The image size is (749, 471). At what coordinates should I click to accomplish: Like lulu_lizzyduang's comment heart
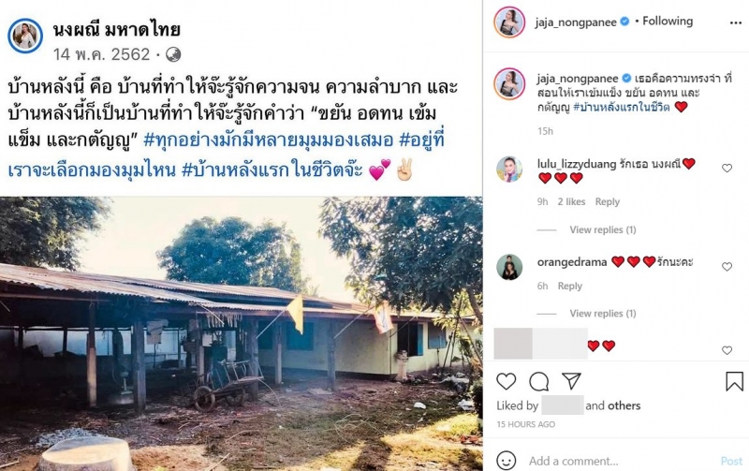pos(727,169)
